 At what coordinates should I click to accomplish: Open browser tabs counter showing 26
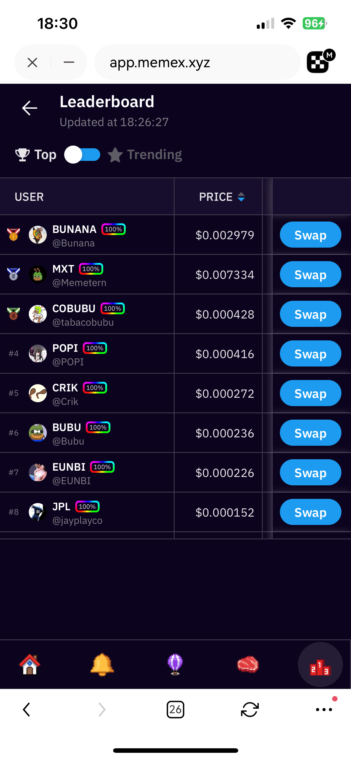[175, 710]
